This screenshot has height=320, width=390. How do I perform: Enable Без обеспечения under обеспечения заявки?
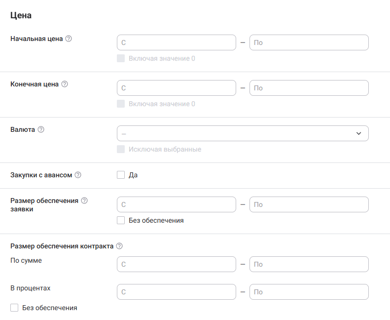pos(121,220)
